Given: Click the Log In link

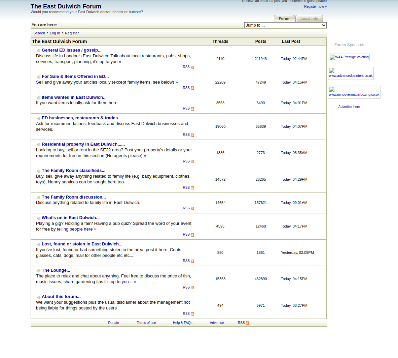Looking at the screenshot, I should click(x=55, y=33).
